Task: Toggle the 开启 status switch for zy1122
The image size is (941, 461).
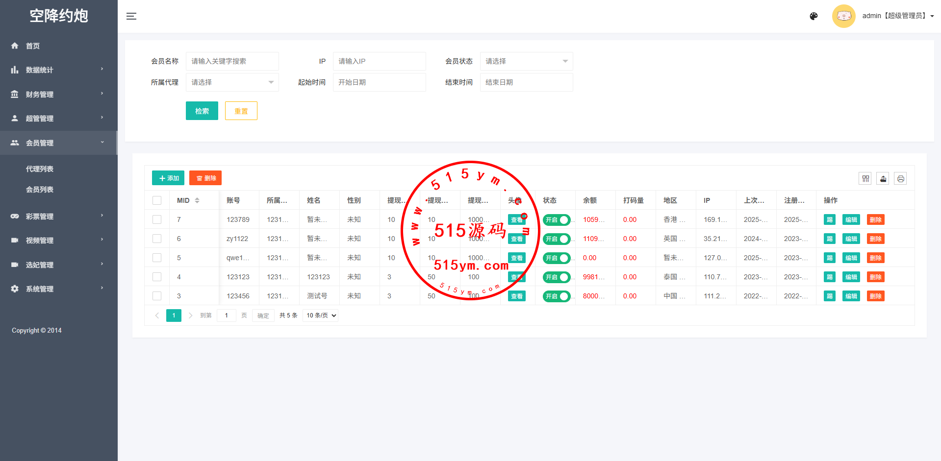Action: pos(557,239)
